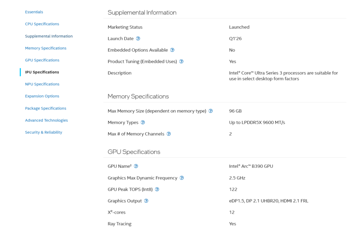Click the help icon next to Launch Date
Image resolution: width=364 pixels, height=230 pixels.
coord(138,38)
